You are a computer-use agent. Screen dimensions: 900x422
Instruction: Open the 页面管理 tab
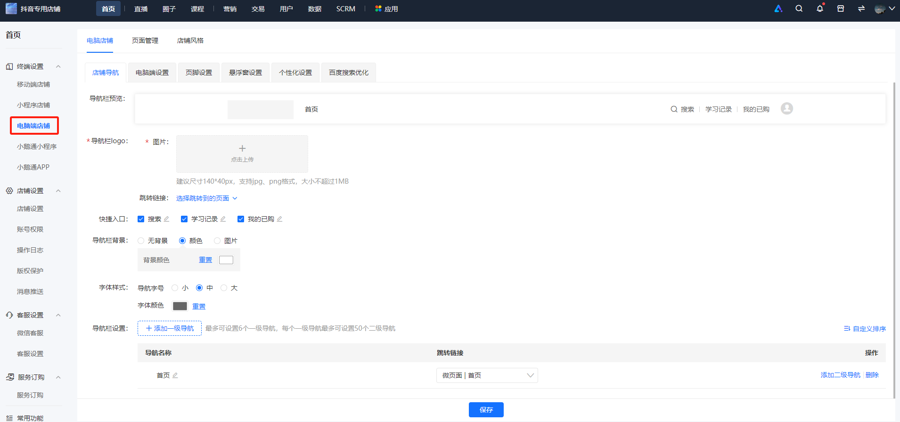pos(145,41)
